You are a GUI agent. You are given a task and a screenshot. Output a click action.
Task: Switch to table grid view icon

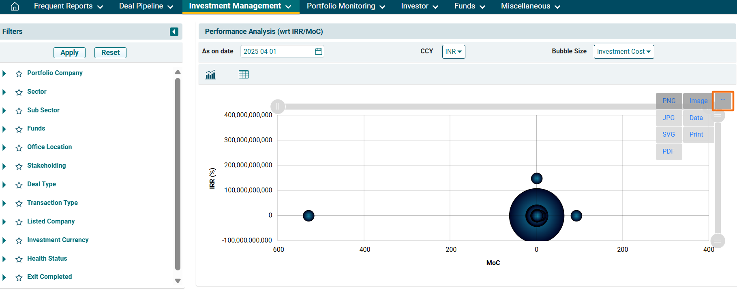point(244,74)
